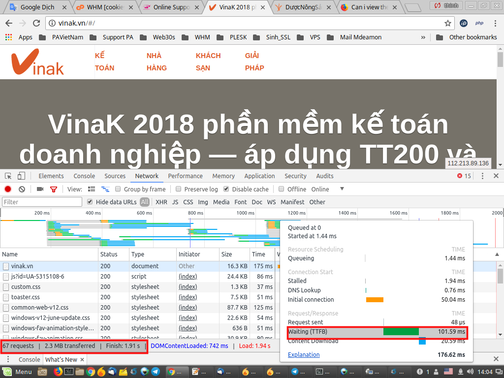Open Chrome's three-dot menu
The height and width of the screenshot is (378, 504).
(495, 23)
